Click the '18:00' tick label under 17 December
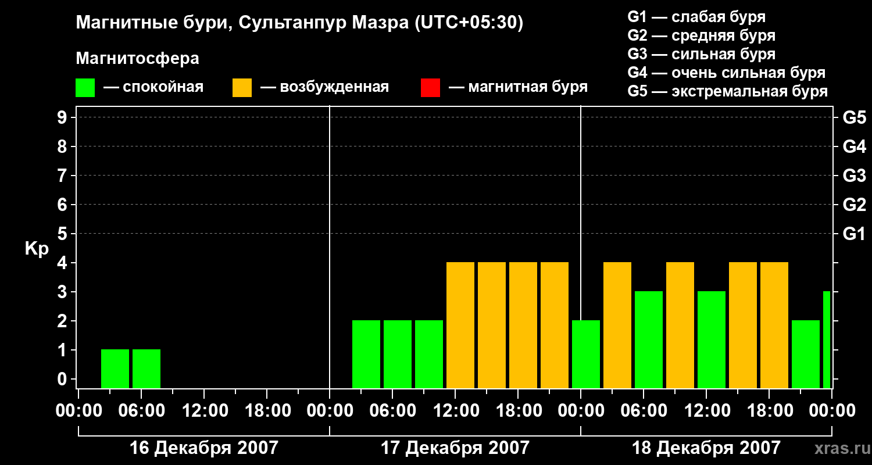The image size is (872, 465). pos(518,411)
